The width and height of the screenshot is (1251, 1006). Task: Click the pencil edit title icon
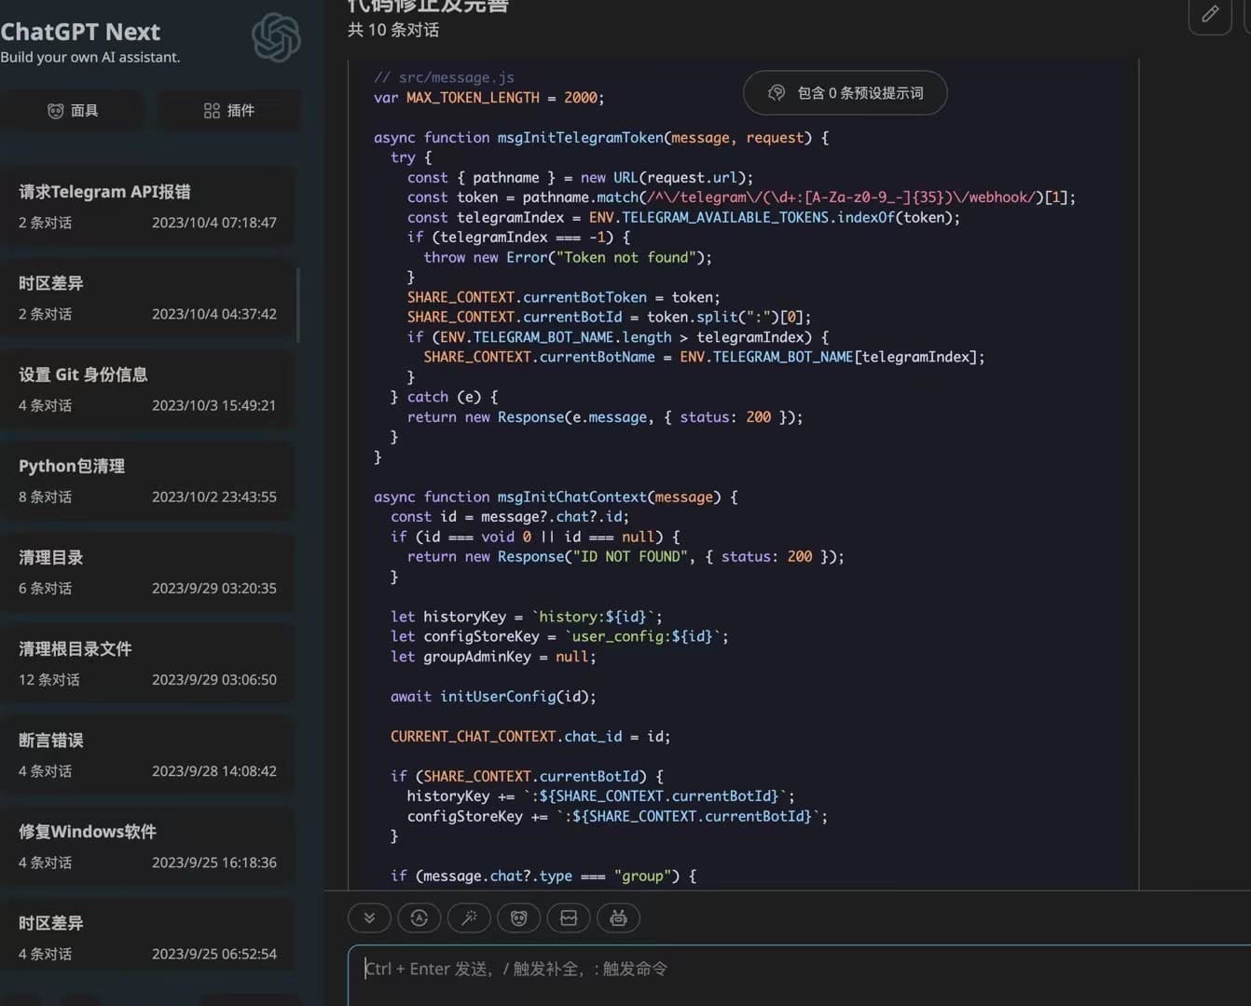click(1210, 14)
